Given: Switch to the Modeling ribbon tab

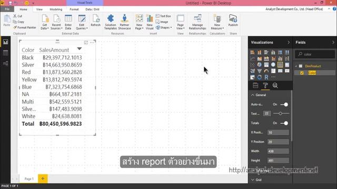Looking at the screenshot, I should pyautogui.click(x=56, y=9).
